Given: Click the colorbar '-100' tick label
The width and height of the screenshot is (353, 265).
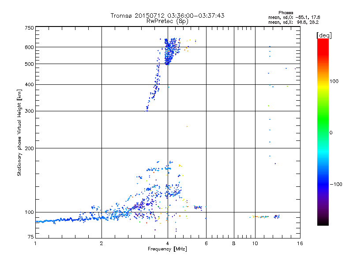Looking at the screenshot, I should tap(336, 184).
